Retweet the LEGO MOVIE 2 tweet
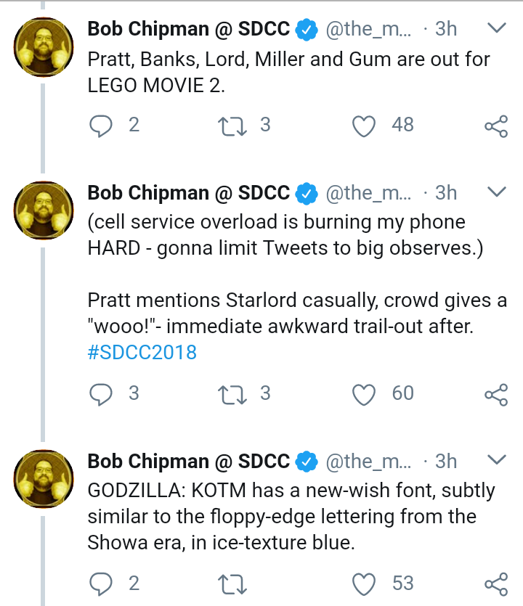This screenshot has height=606, width=523. point(232,126)
